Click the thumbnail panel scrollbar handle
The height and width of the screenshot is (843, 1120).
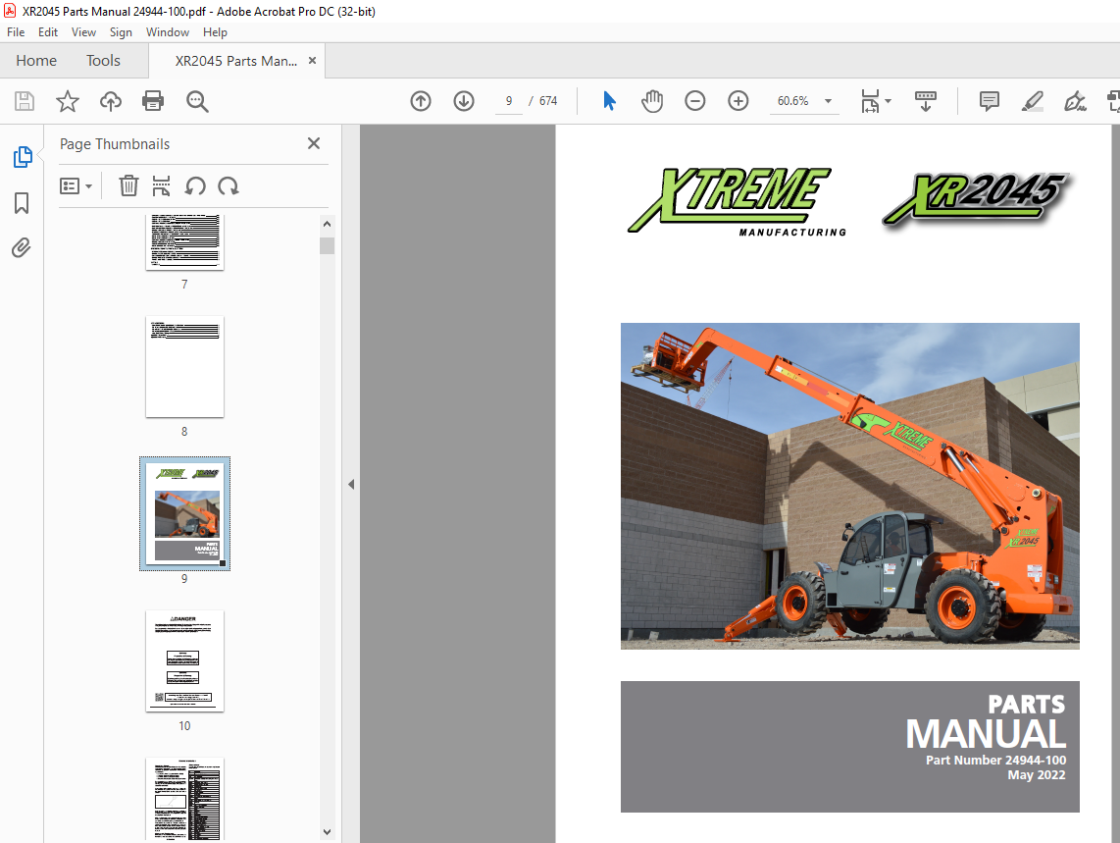328,245
